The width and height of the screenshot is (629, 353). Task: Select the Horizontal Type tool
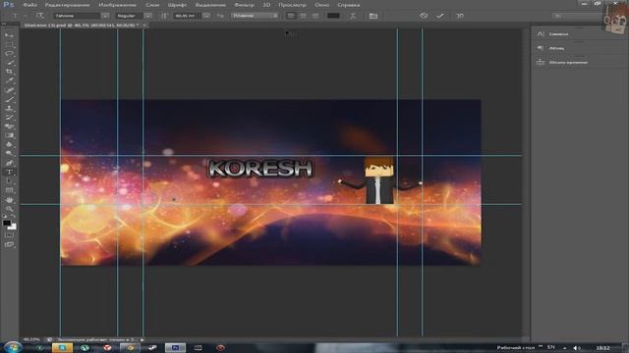[x=9, y=172]
